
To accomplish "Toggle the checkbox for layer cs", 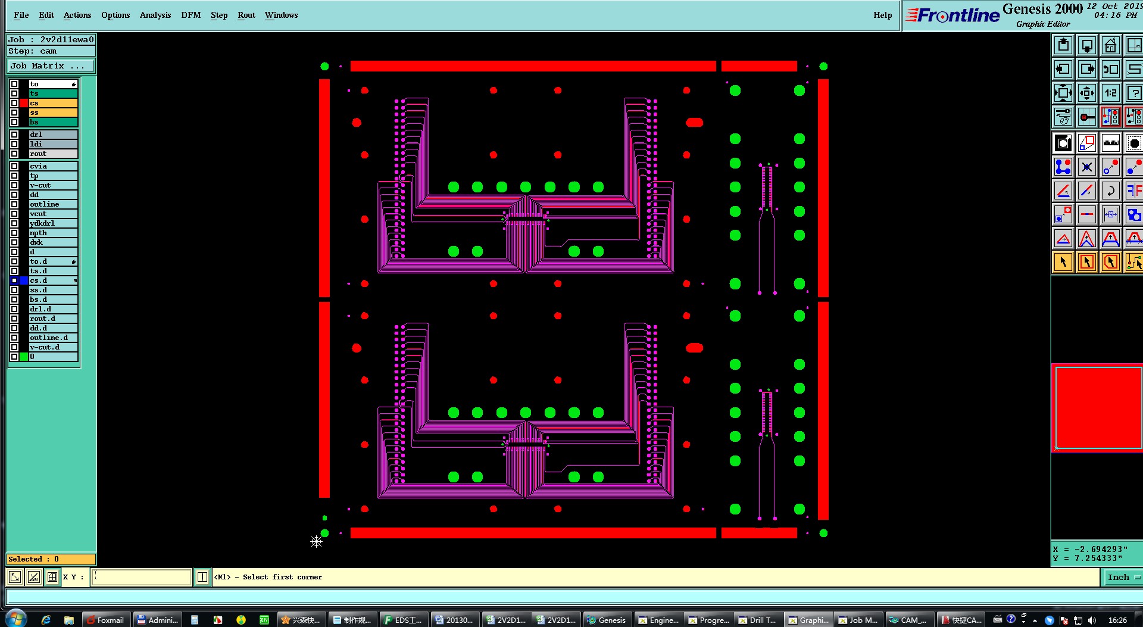I will [x=14, y=103].
